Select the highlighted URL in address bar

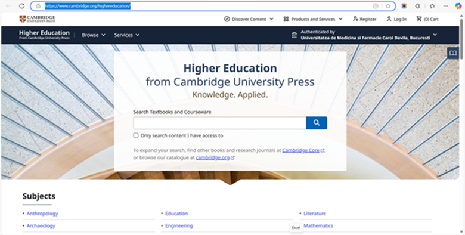click(x=88, y=6)
